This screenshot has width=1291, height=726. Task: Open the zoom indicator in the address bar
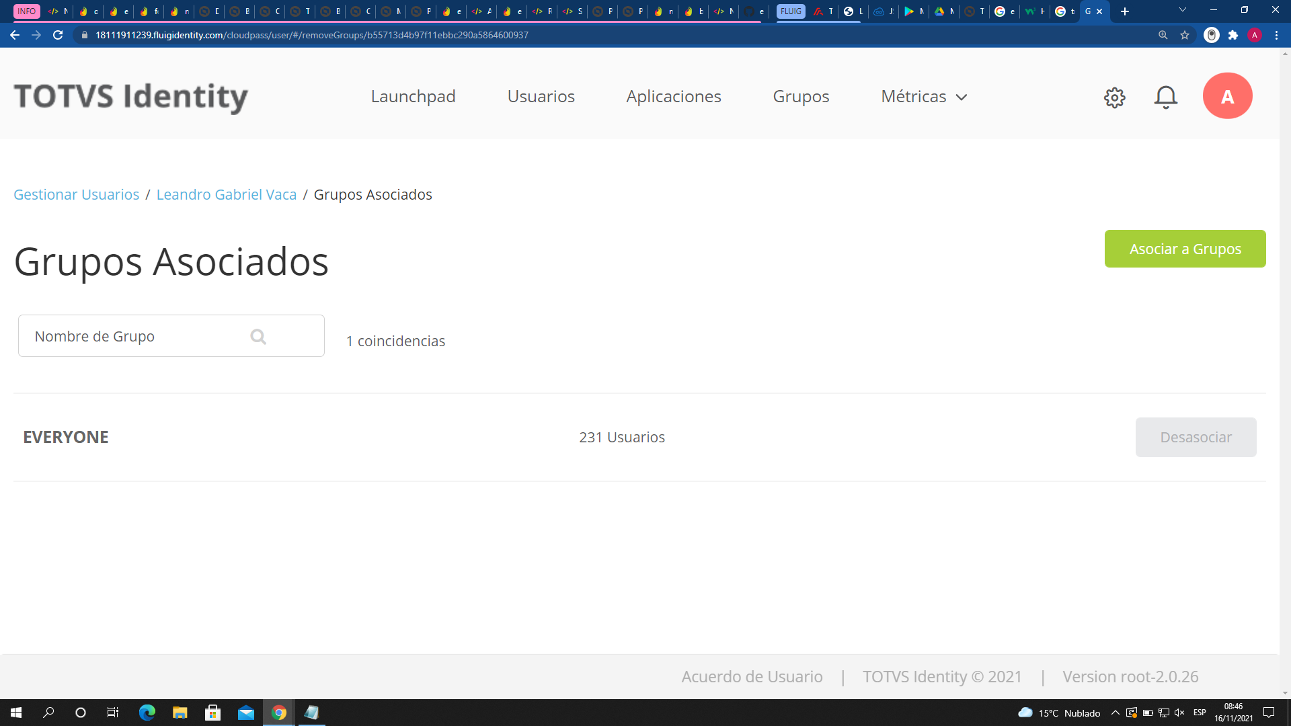(1163, 35)
